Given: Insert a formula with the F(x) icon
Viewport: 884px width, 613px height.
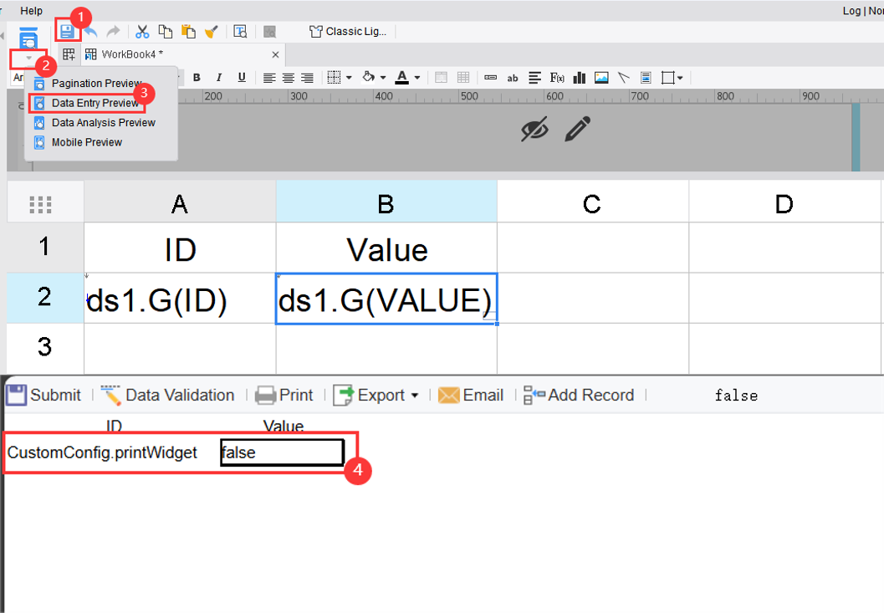Looking at the screenshot, I should pyautogui.click(x=556, y=77).
